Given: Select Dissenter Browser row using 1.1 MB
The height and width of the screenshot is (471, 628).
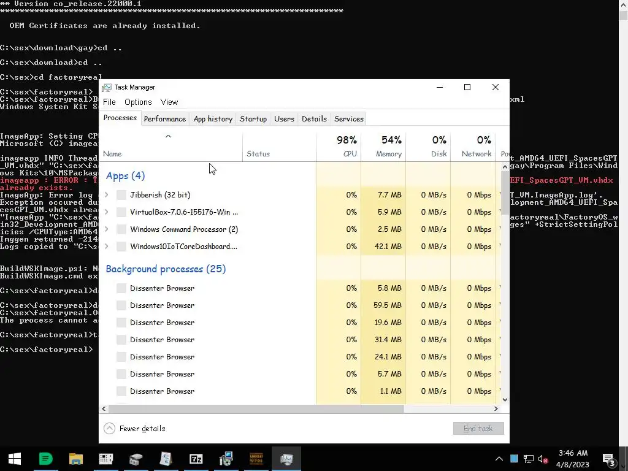Looking at the screenshot, I should point(299,391).
